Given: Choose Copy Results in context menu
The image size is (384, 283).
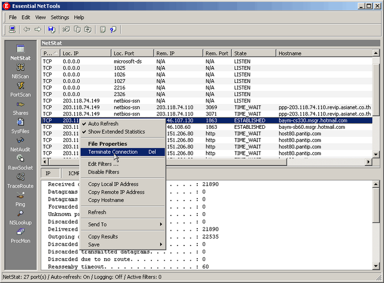Looking at the screenshot, I should click(123, 237).
